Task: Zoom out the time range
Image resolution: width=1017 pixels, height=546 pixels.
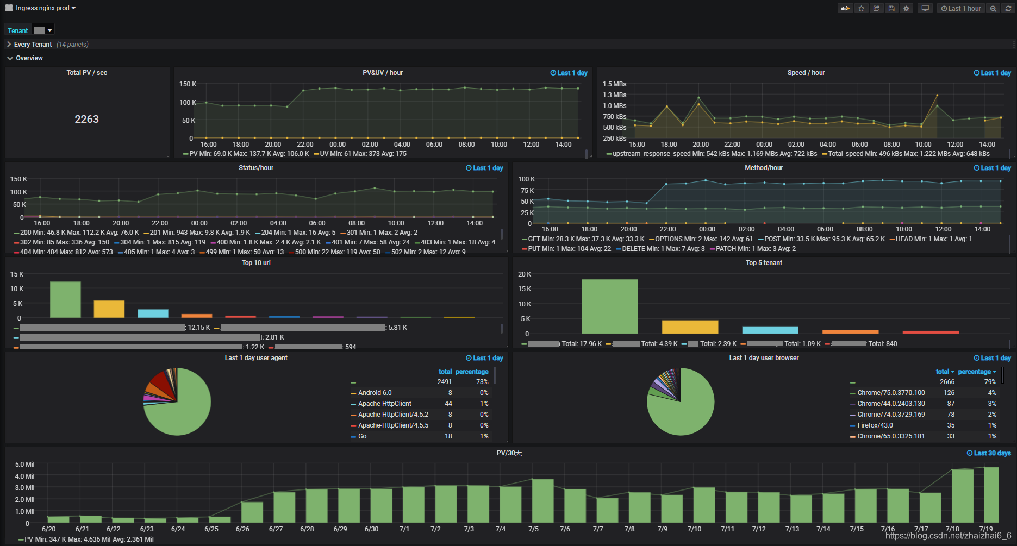Action: (993, 8)
